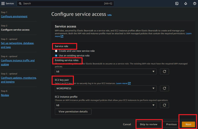Open the Services grid menu icon
The height and width of the screenshot is (129, 198).
(3, 4)
